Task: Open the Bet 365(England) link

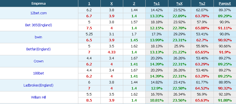Action: (x=39, y=25)
